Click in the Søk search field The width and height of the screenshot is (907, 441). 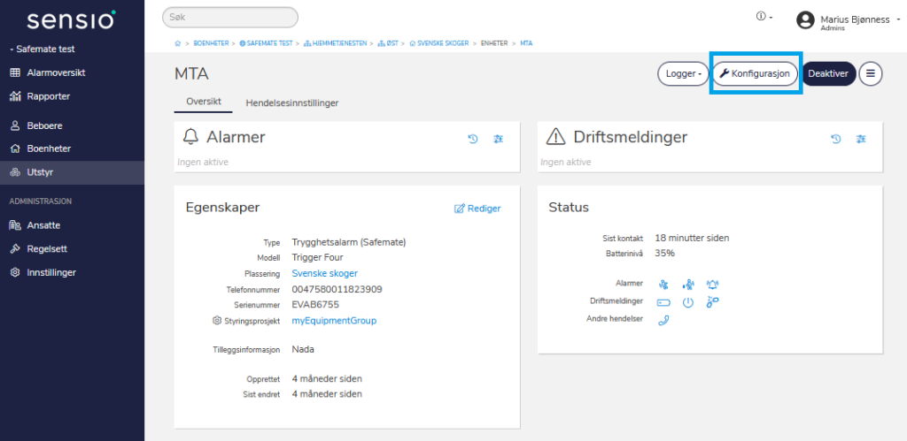230,18
